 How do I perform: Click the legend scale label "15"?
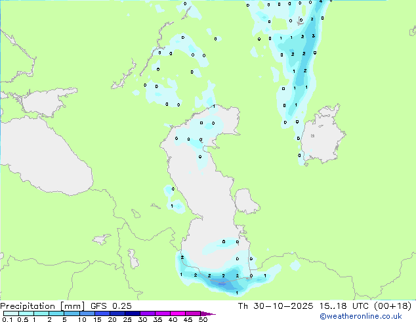pyautogui.click(x=97, y=319)
